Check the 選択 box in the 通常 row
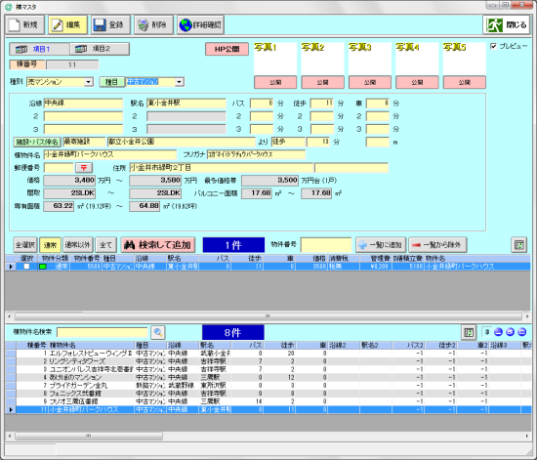The image size is (537, 460). [26, 266]
